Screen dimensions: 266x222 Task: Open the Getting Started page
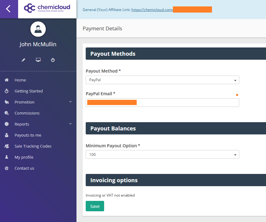[x=29, y=91]
